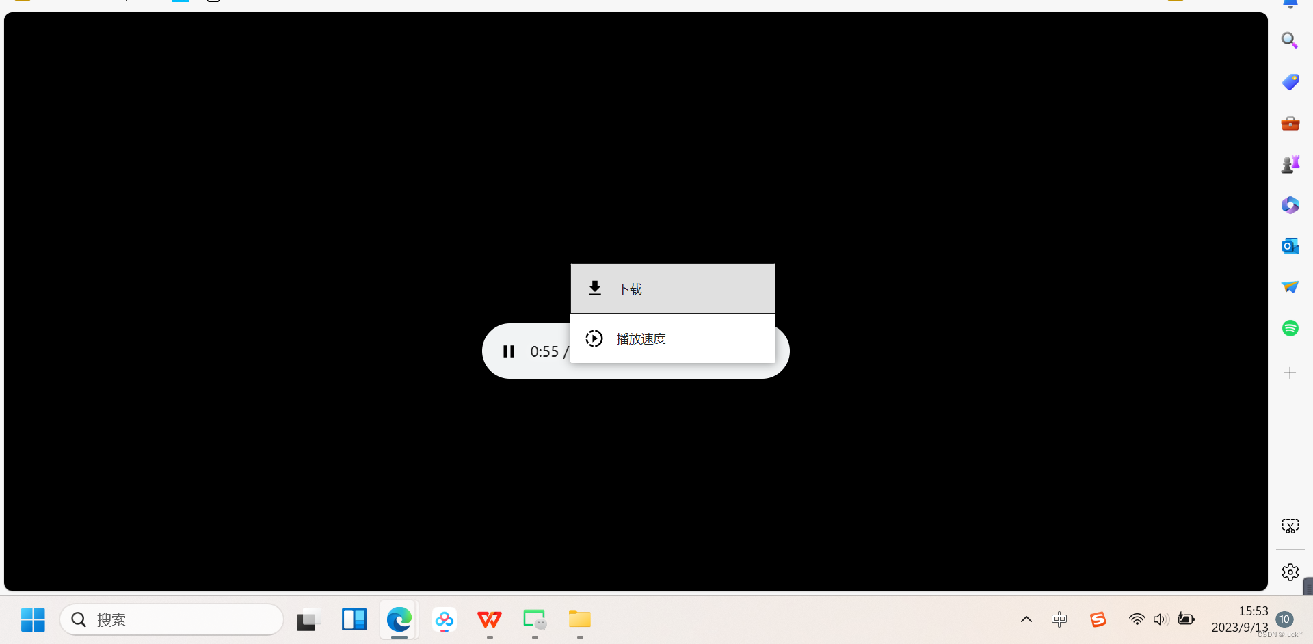This screenshot has height=644, width=1313.
Task: Open WPS Office from the taskbar
Action: tap(490, 619)
